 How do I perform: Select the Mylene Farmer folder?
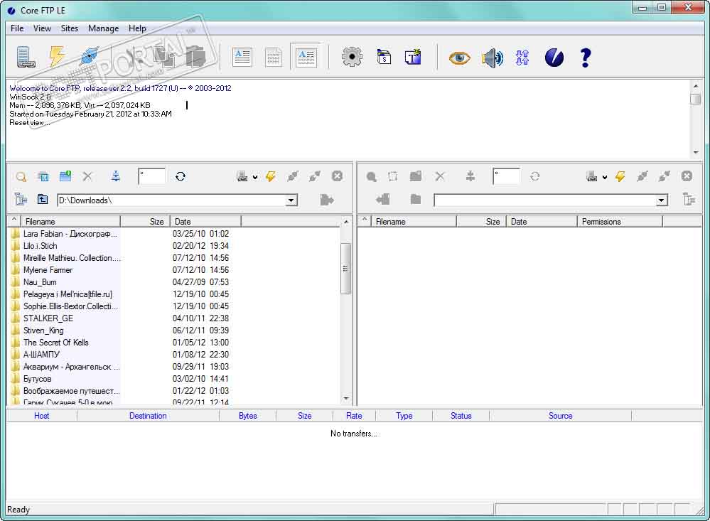(48, 270)
